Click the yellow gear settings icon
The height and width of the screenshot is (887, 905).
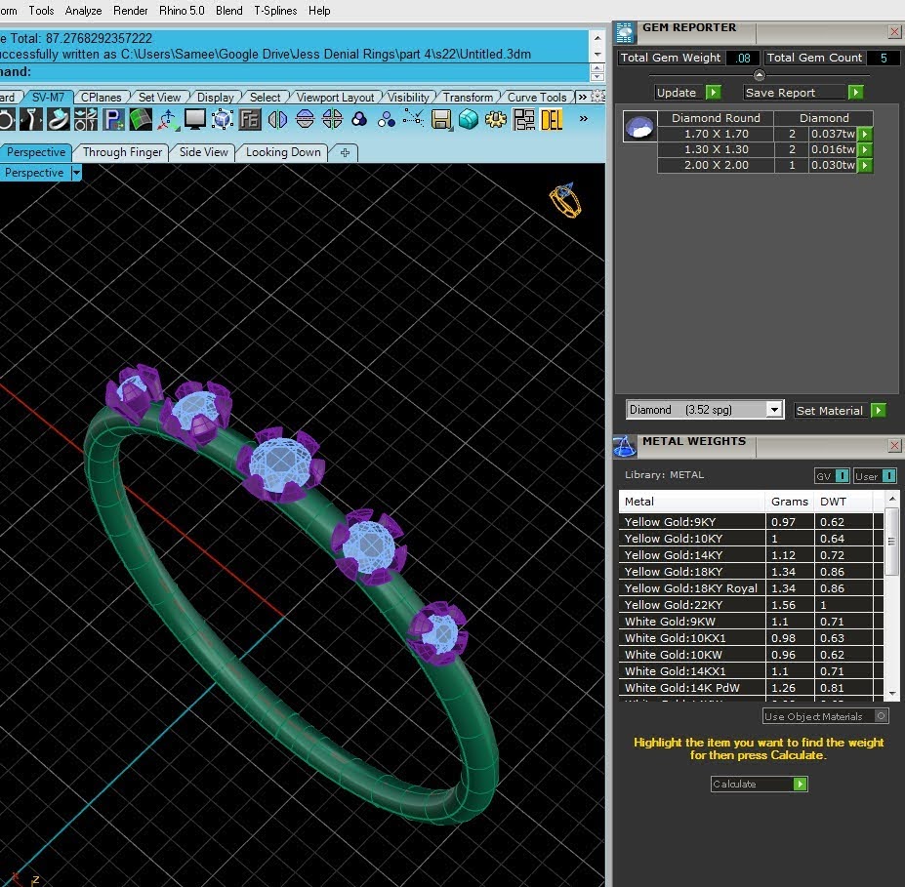coord(495,119)
